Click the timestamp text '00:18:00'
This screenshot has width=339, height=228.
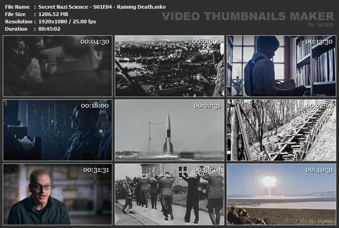tap(95, 106)
